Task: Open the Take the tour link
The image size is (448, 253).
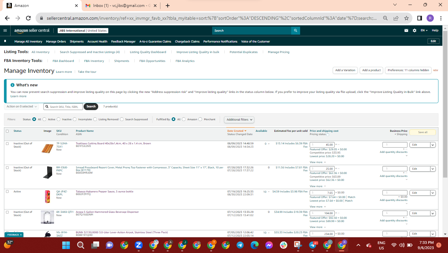Action: (87, 72)
